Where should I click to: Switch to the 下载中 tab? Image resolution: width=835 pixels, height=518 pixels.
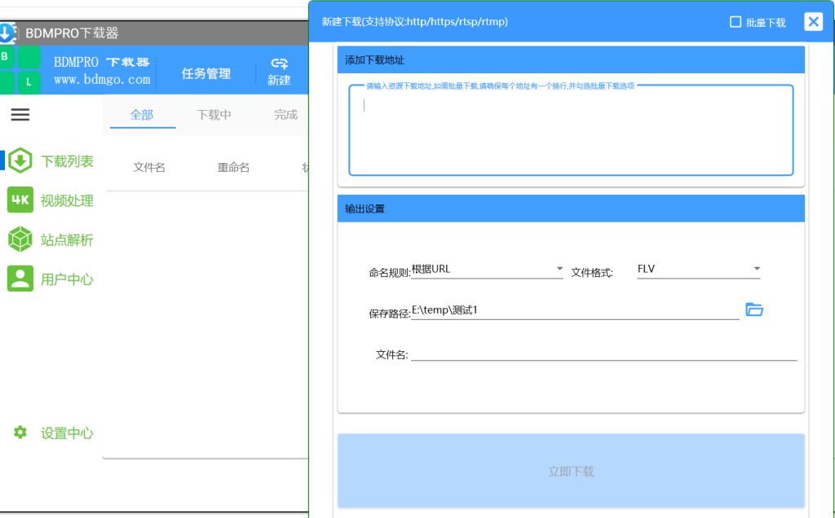click(x=214, y=114)
